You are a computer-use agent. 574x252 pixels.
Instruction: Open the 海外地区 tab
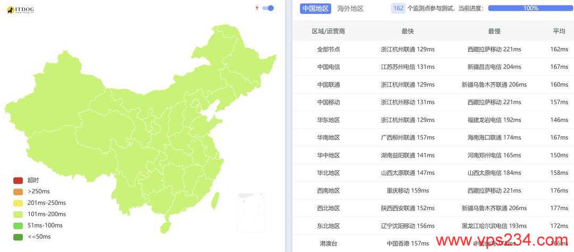pos(350,8)
